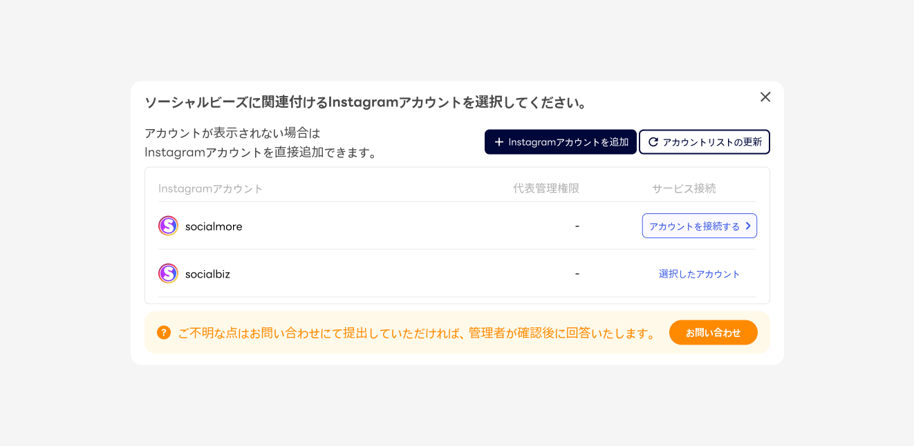This screenshot has width=914, height=446.
Task: Open the お問い合わせ inquiry button
Action: (713, 333)
